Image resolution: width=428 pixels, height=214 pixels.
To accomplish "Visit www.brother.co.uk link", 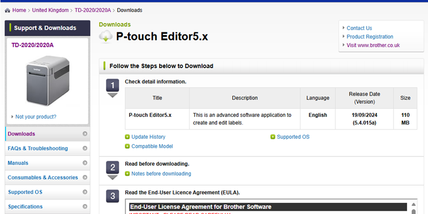I will click(x=373, y=46).
